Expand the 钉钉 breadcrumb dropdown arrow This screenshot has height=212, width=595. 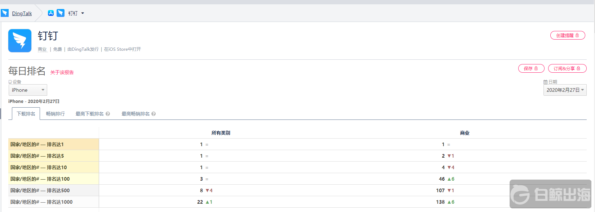point(83,13)
